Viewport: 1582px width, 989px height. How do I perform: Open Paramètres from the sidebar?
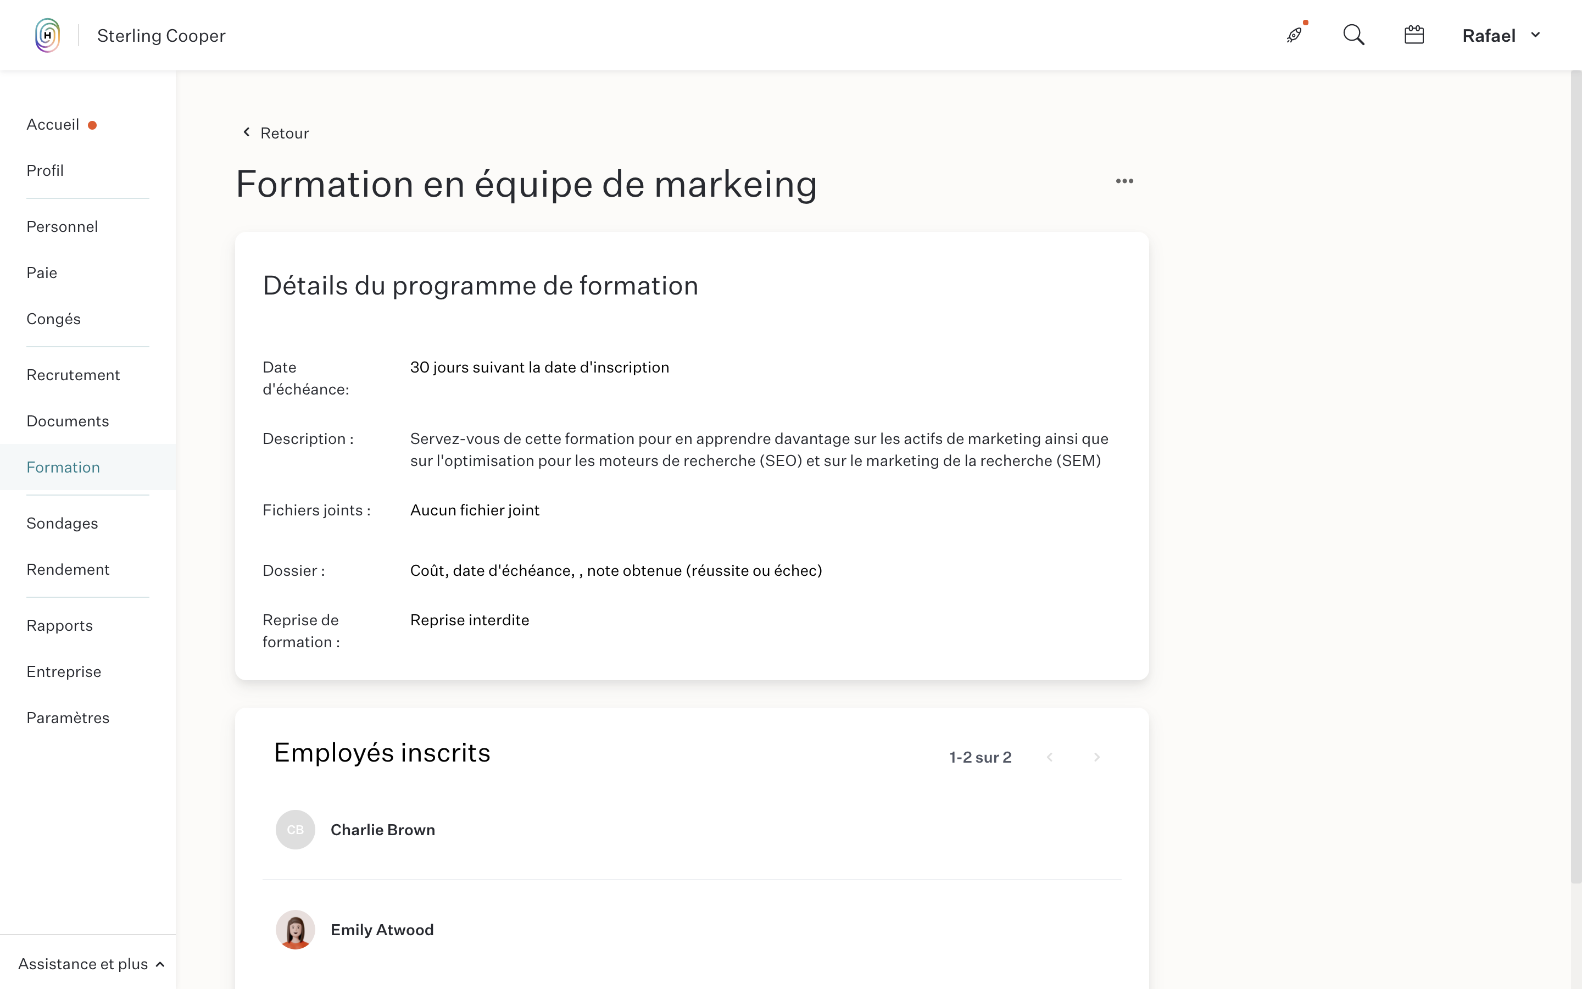point(68,718)
